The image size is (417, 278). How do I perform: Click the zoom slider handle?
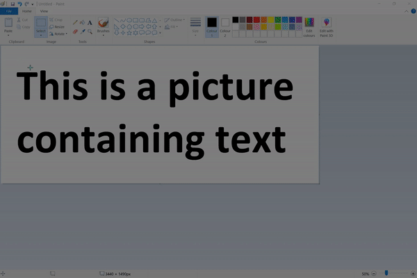click(x=386, y=272)
